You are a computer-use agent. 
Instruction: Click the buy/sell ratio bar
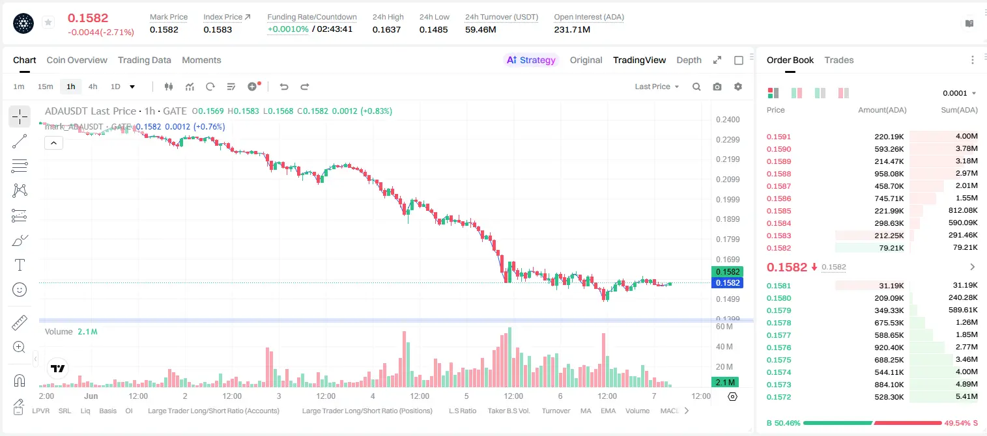(872, 423)
